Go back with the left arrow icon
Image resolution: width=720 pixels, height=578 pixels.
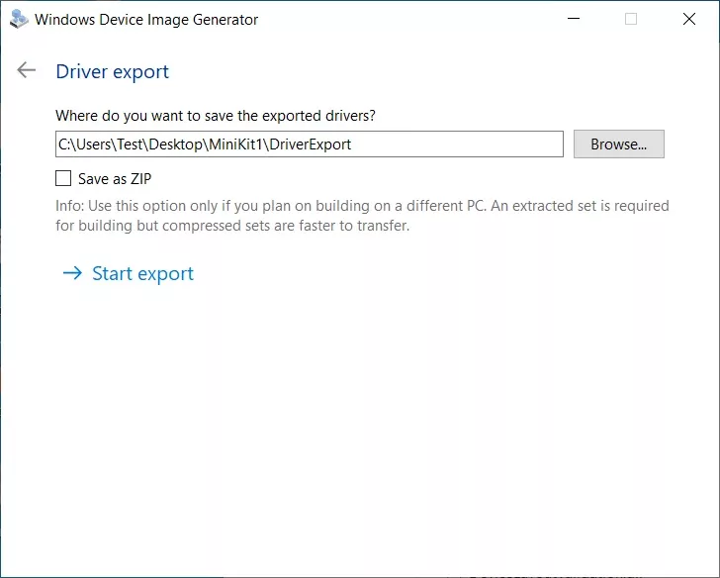(x=26, y=70)
